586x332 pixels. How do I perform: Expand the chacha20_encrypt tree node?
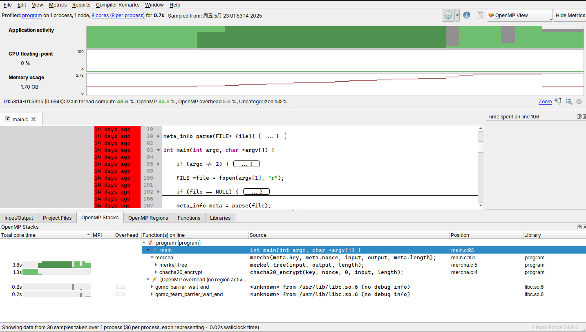click(x=156, y=272)
